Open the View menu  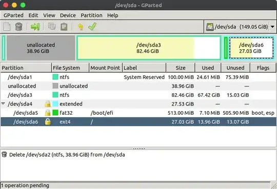49,15
